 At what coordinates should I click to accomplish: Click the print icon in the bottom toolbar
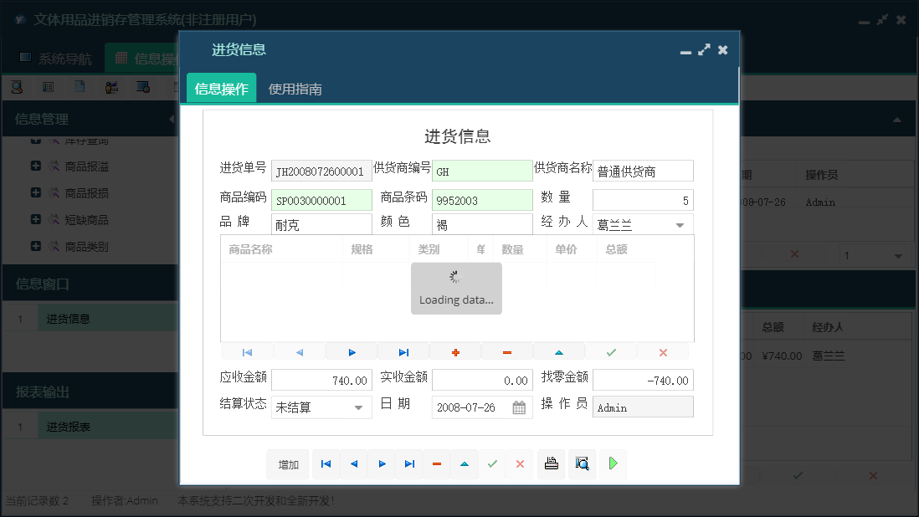coord(551,464)
